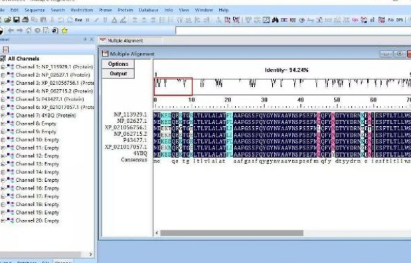Open the Sequence menu
411x263 pixels.
[x=35, y=10]
